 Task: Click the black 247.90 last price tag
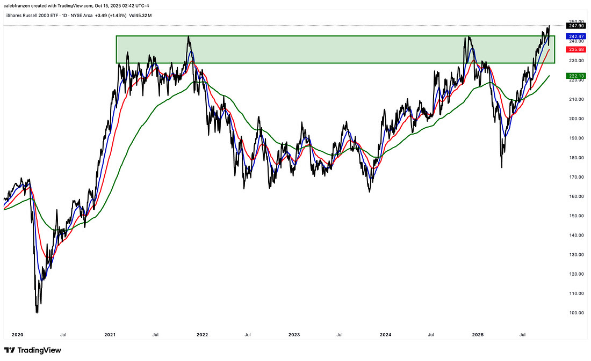576,25
